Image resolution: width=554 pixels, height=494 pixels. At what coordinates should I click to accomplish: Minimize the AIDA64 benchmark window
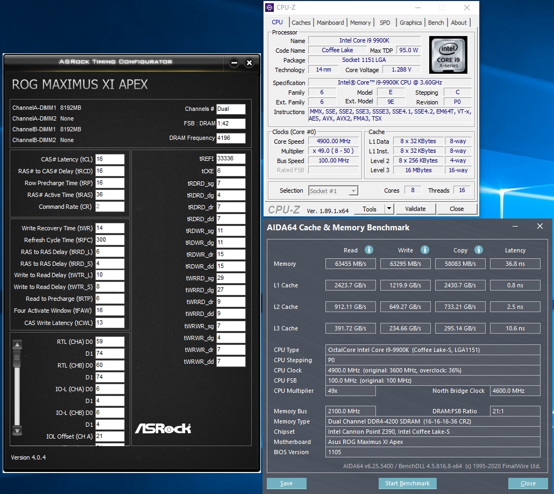[515, 227]
